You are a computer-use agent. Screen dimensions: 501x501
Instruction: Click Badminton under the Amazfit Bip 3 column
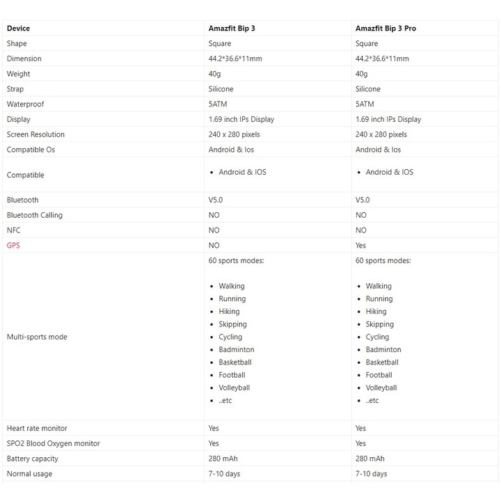click(x=237, y=349)
